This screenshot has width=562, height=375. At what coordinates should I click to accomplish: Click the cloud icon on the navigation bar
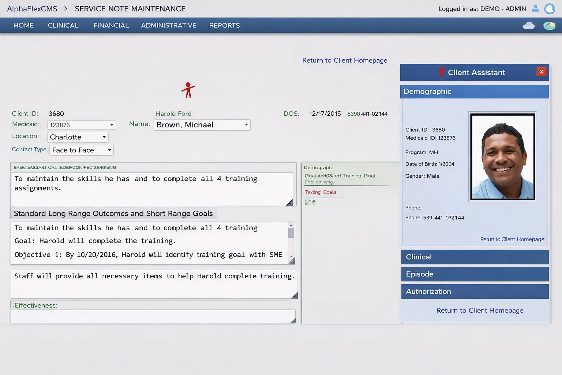click(528, 25)
